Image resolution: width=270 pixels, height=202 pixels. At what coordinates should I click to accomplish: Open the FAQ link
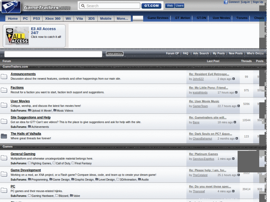pos(185,54)
